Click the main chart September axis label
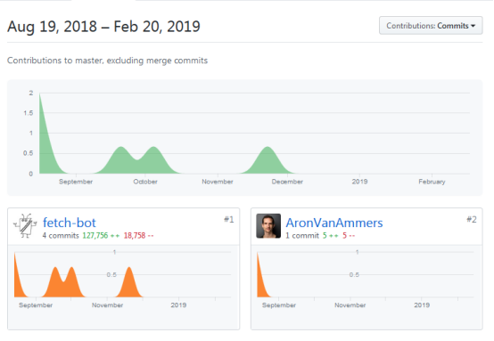 [x=76, y=182]
